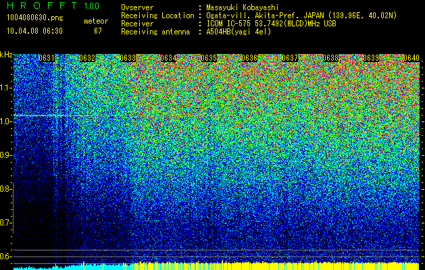
Task: Click the HROFFT 1.0.0 title text
Action: (53, 5)
